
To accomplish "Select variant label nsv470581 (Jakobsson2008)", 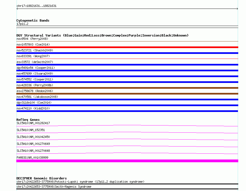I will [x=37, y=97].
